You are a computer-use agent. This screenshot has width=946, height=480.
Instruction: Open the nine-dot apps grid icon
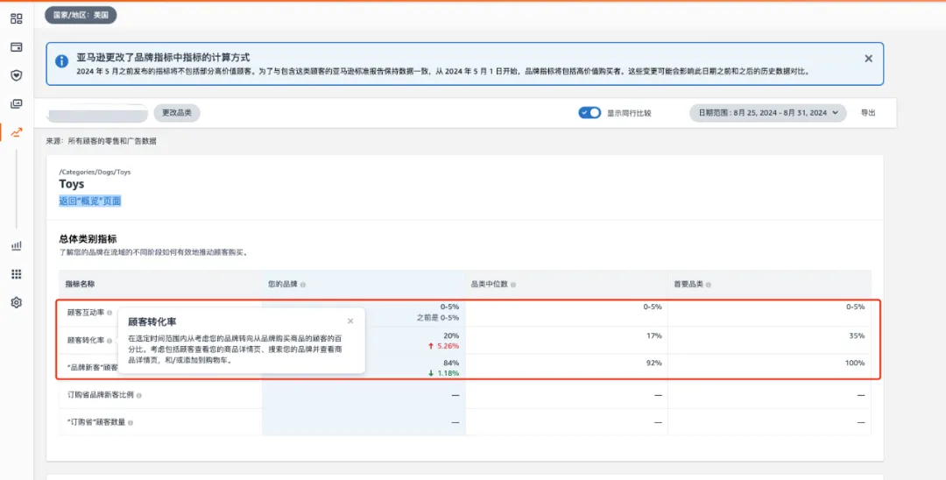click(17, 274)
